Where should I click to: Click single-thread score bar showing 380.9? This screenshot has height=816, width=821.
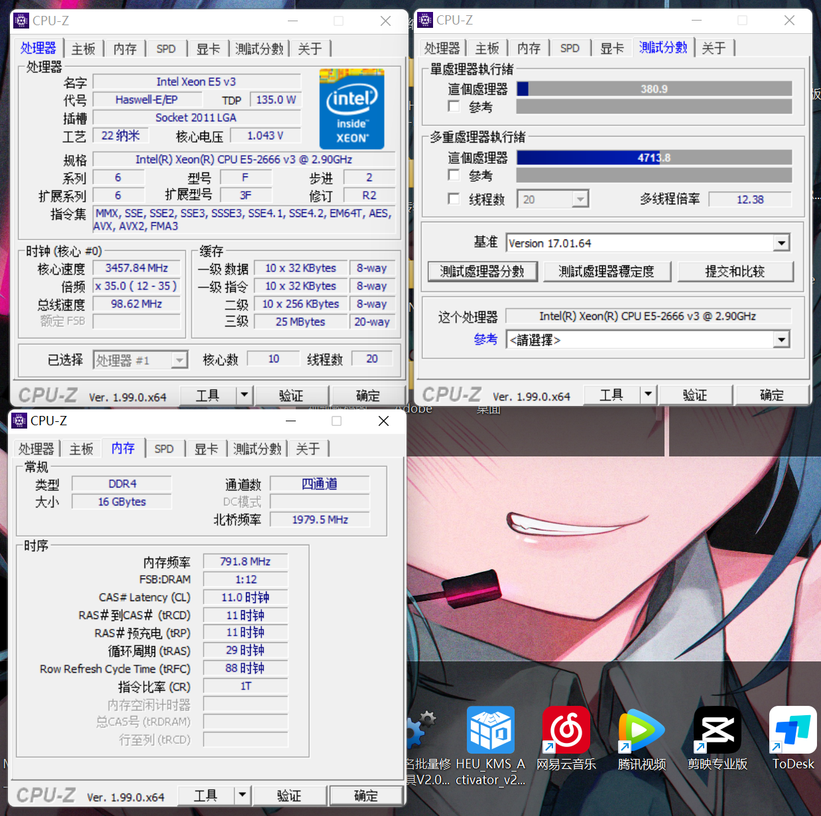click(654, 89)
